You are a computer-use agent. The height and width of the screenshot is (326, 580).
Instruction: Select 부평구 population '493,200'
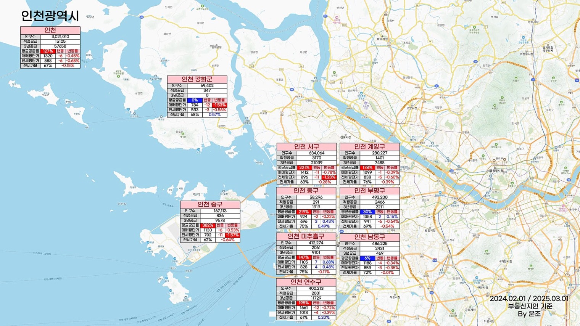380,197
